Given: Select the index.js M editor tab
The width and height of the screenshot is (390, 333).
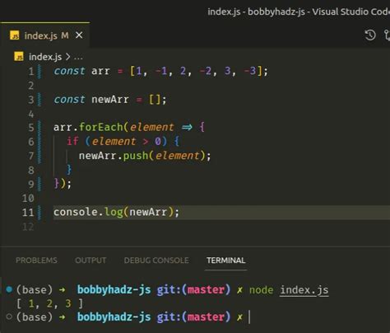Looking at the screenshot, I should click(x=44, y=35).
